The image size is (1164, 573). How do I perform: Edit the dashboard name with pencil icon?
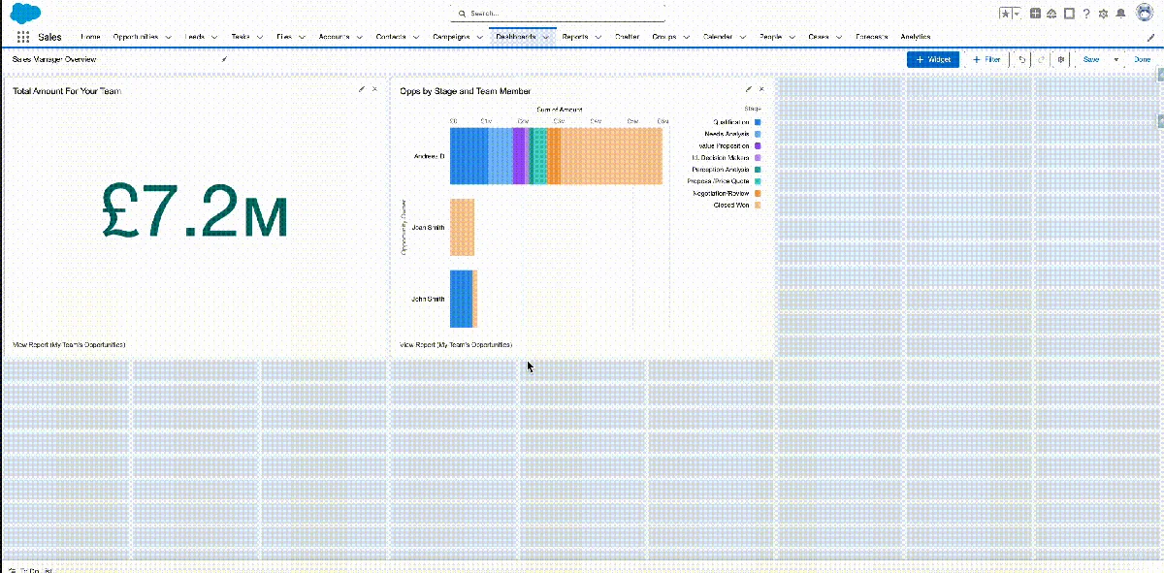pos(224,59)
